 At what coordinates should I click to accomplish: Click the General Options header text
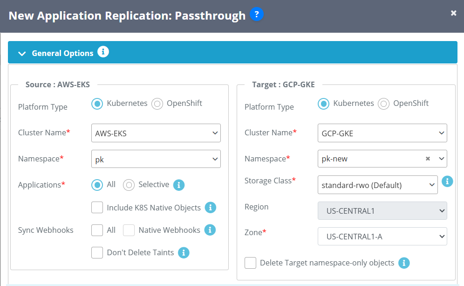[62, 53]
